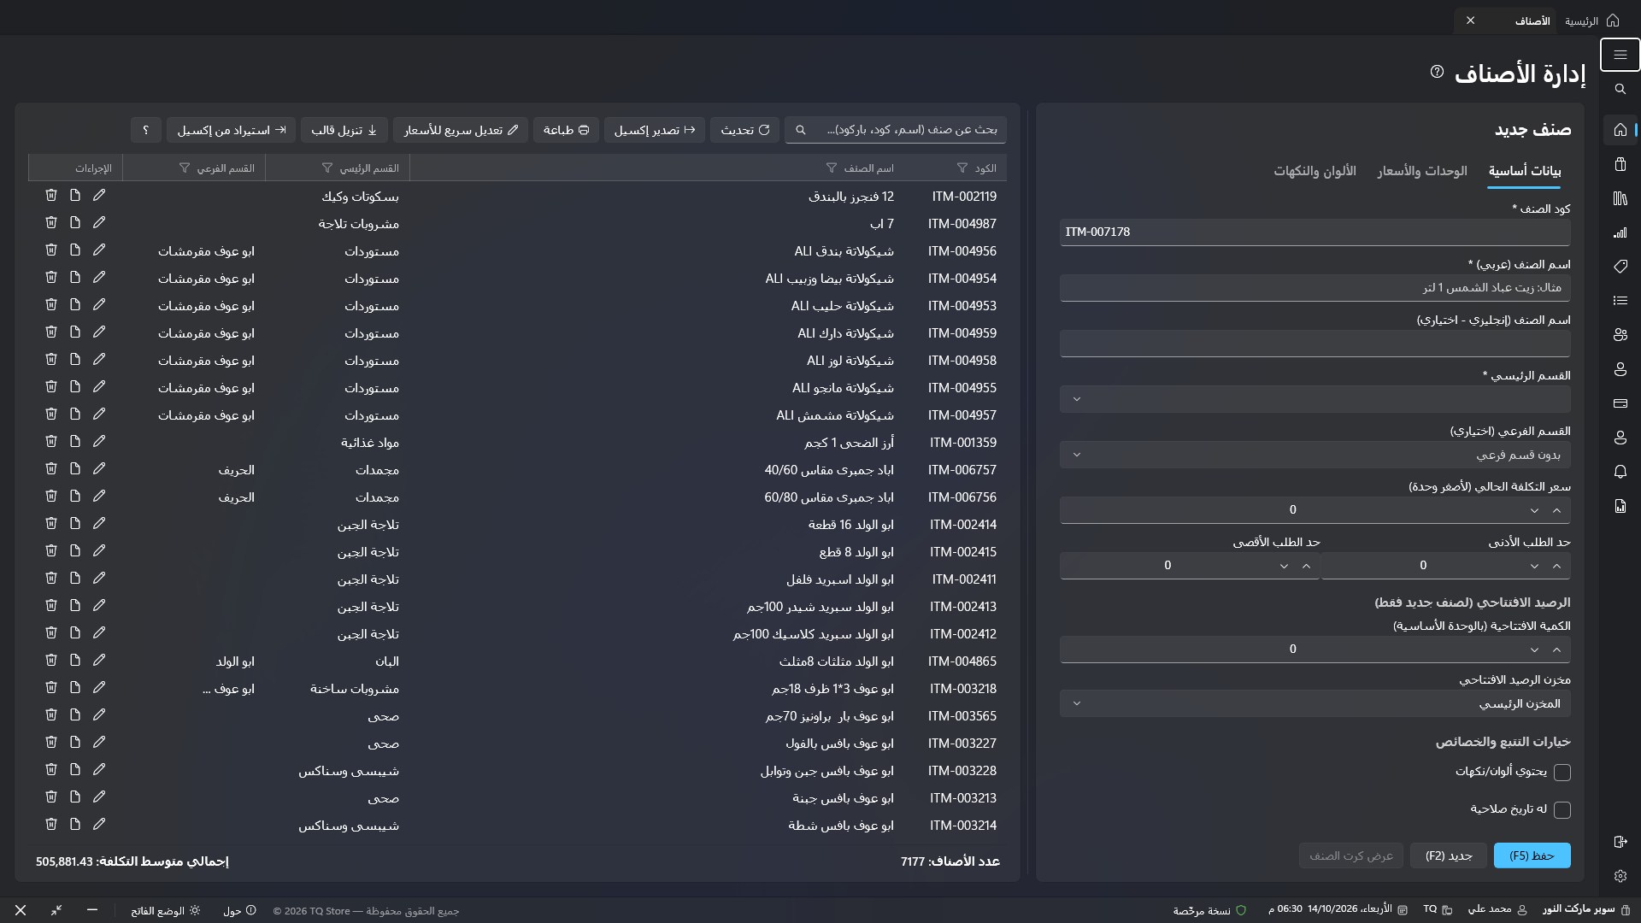
Task: Click the logout icon in sidebar
Action: [1620, 842]
